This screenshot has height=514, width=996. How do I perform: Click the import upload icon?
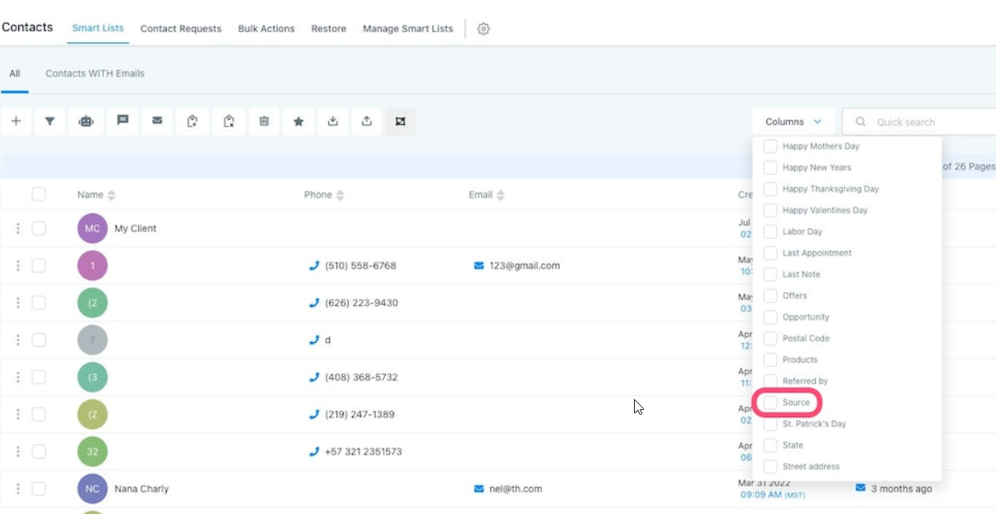(367, 121)
